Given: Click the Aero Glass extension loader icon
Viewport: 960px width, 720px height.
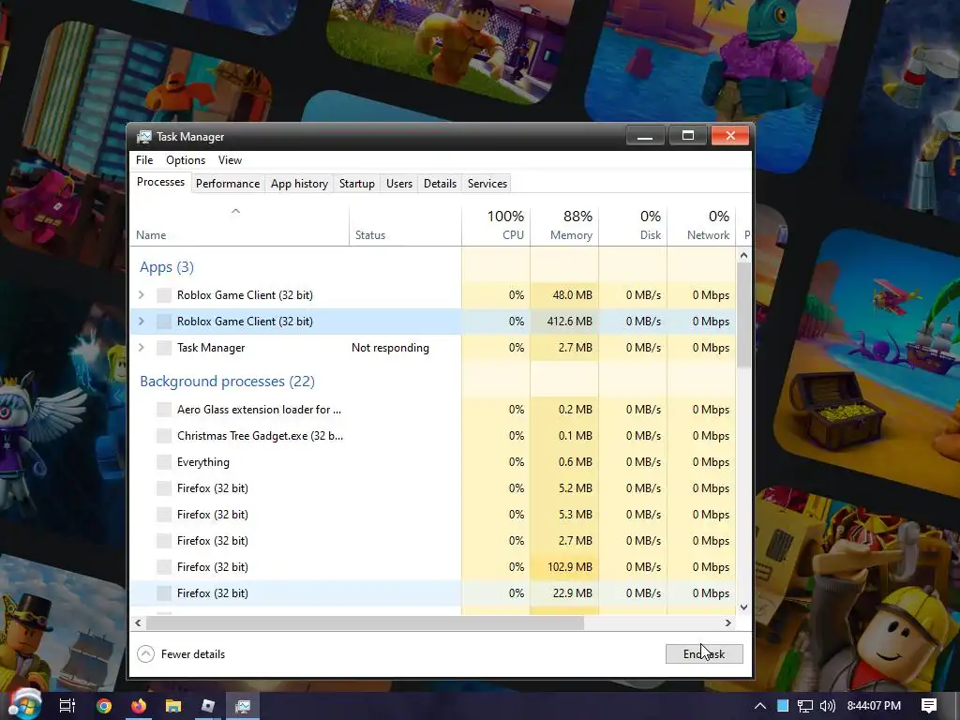Looking at the screenshot, I should click(164, 410).
